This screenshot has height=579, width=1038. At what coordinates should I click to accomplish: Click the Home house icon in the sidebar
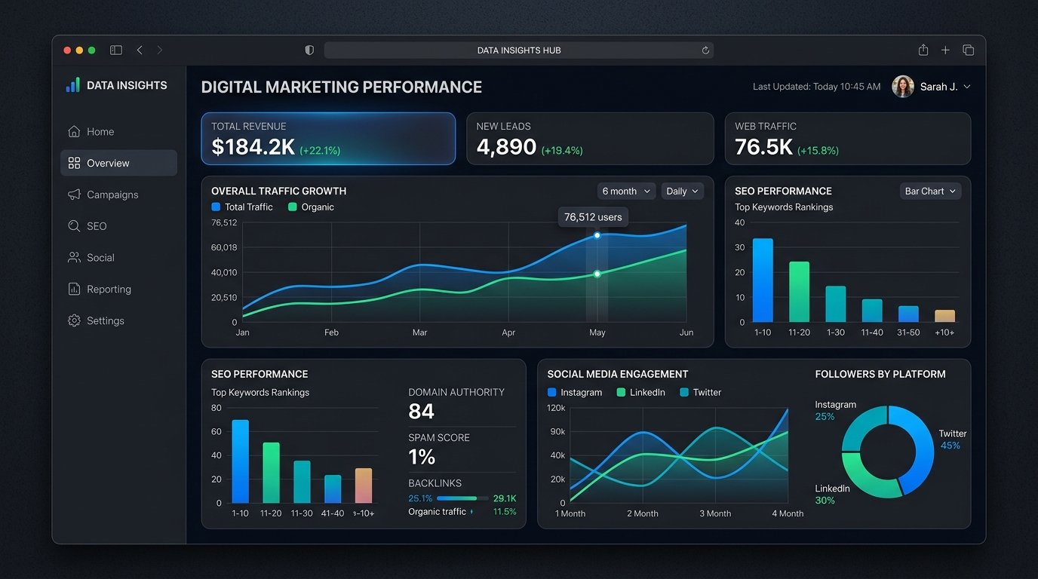74,131
